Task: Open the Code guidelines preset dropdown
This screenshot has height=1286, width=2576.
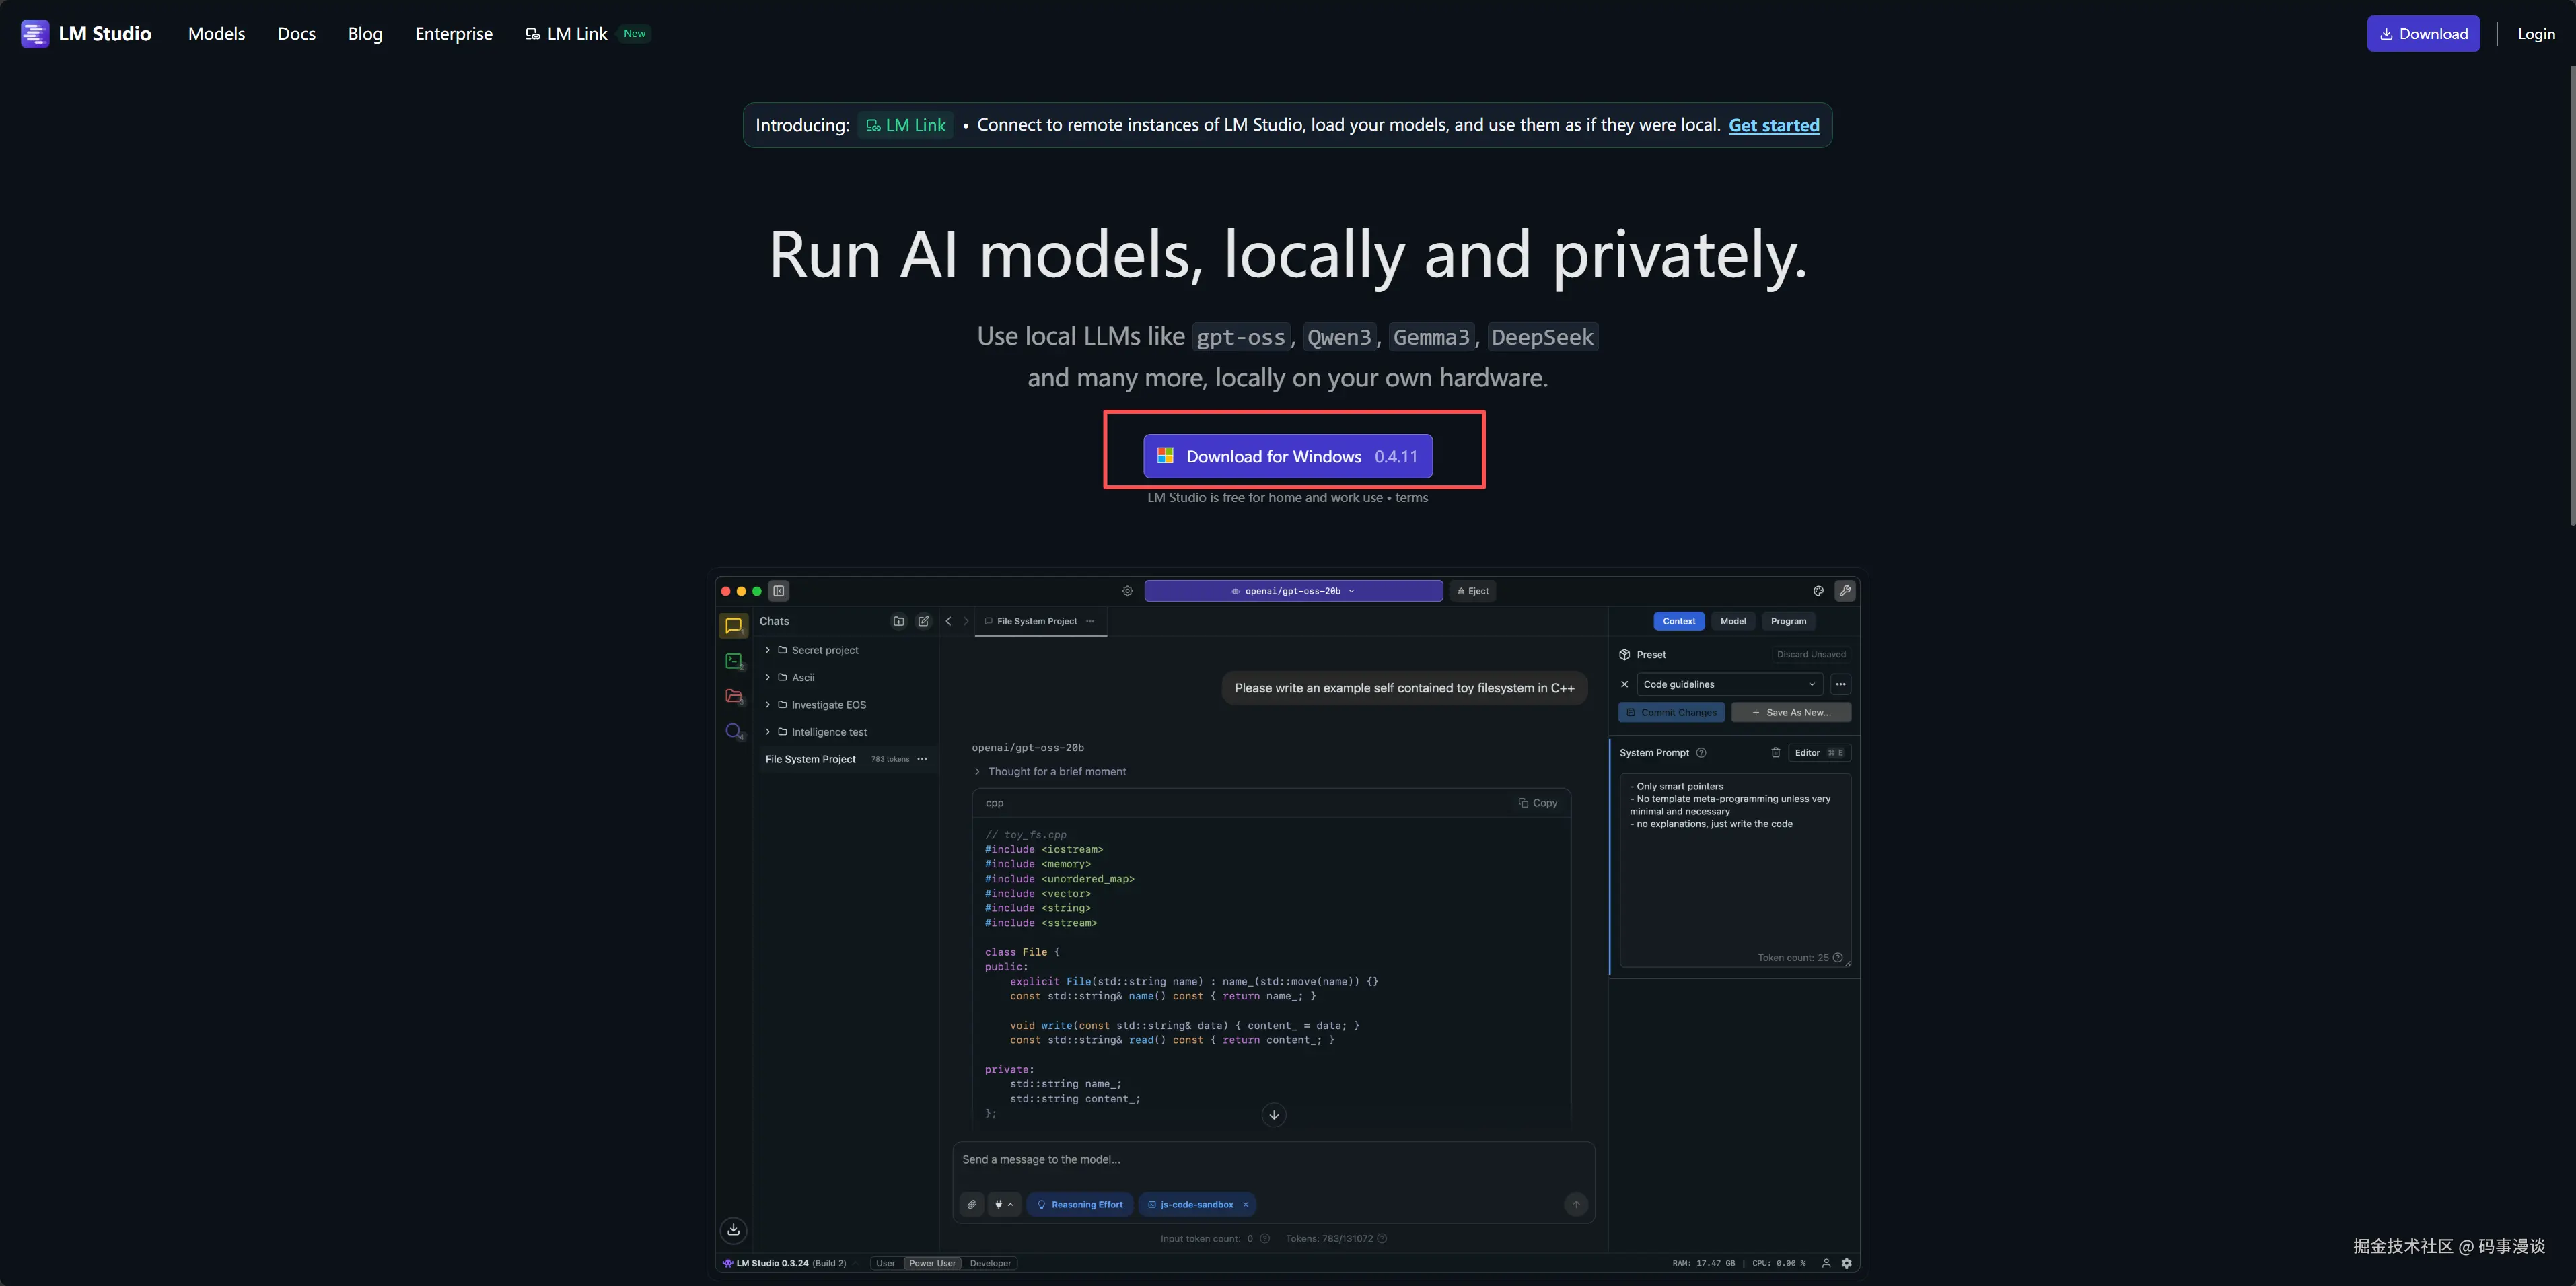Action: (1729, 684)
